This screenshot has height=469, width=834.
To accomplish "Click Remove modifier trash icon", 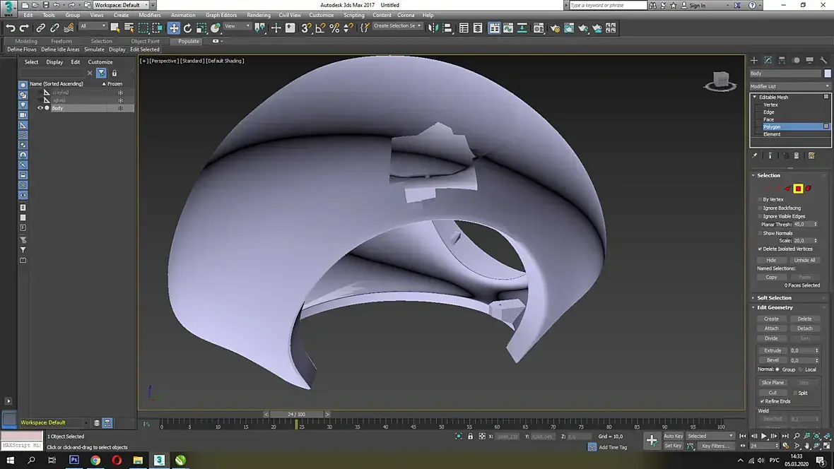I will pyautogui.click(x=797, y=155).
